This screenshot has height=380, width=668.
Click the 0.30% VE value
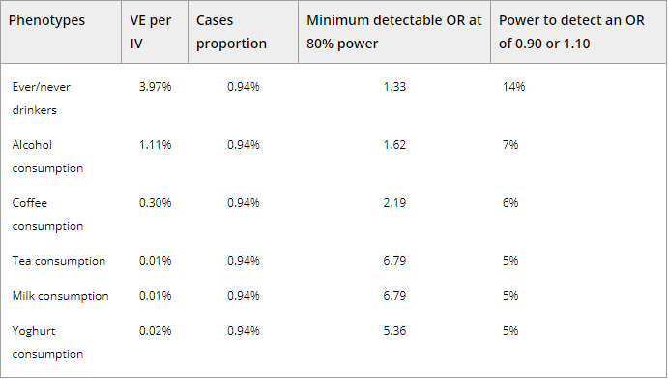155,203
